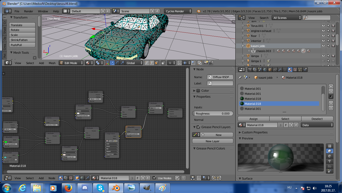This screenshot has height=193, width=342.
Task: Open the File menu
Action: [x=17, y=11]
